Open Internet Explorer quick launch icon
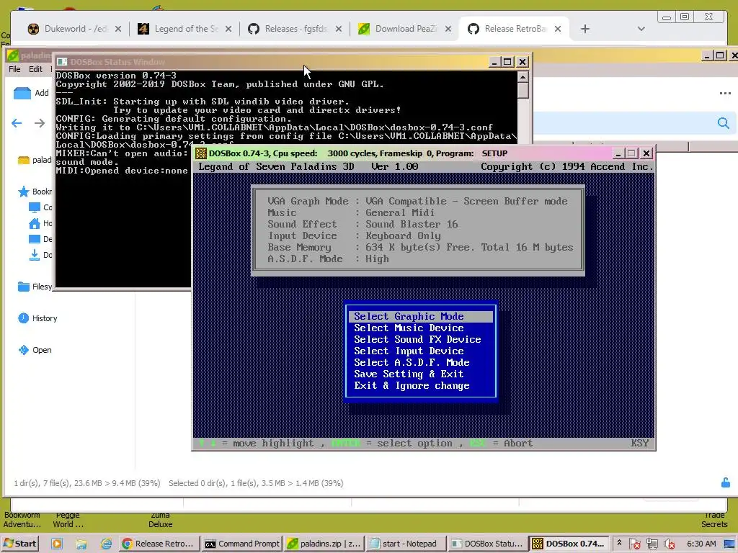 pos(106,544)
